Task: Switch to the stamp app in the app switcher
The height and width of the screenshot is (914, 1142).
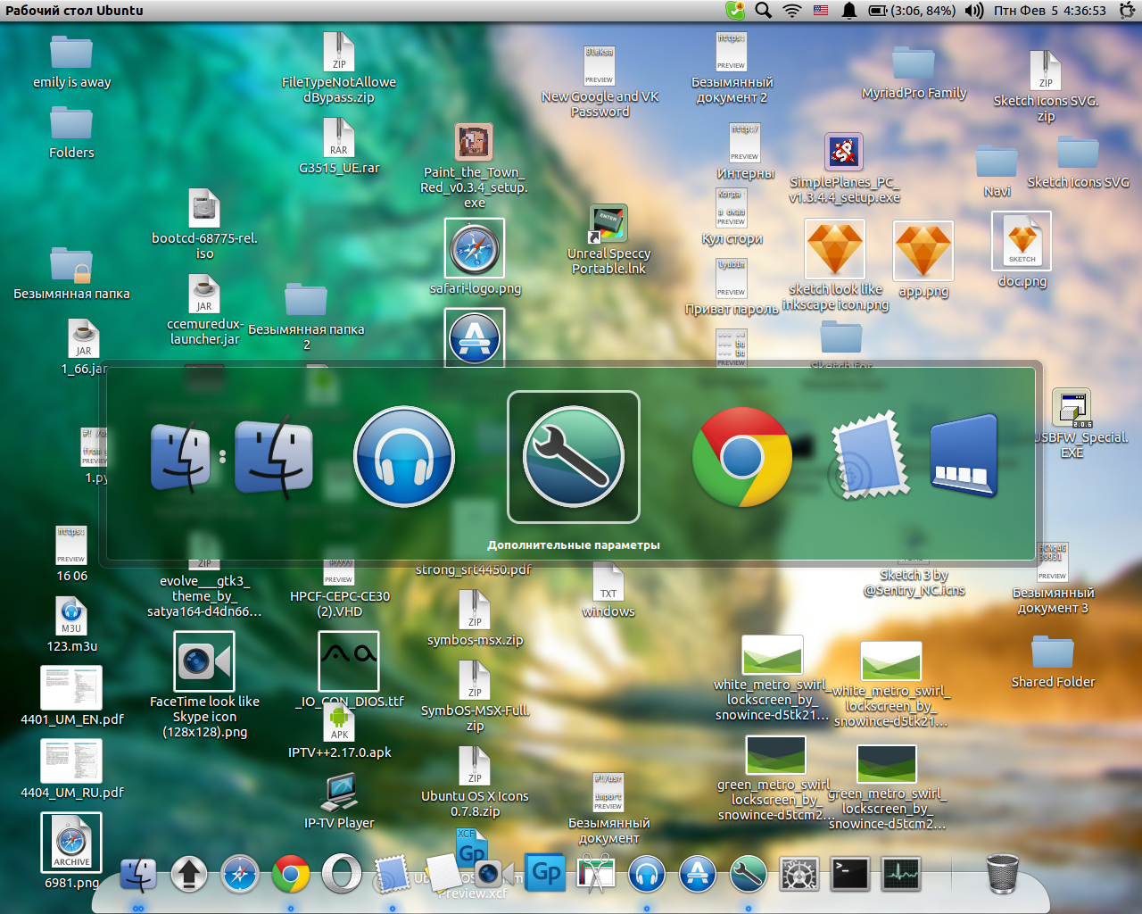Action: click(870, 457)
